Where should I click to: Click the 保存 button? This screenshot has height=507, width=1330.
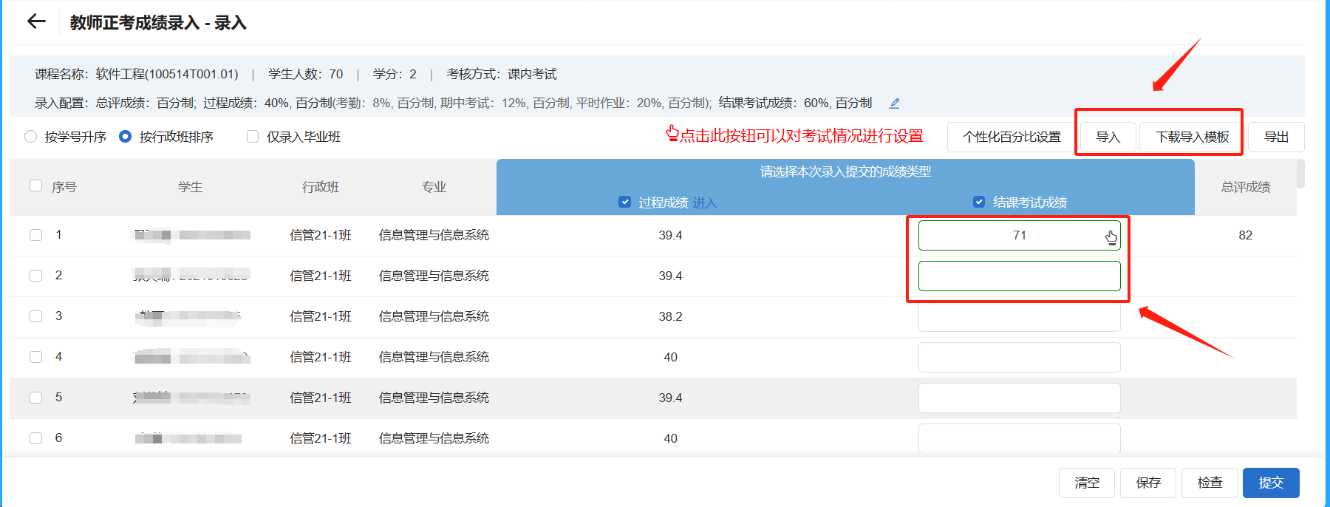1148,483
